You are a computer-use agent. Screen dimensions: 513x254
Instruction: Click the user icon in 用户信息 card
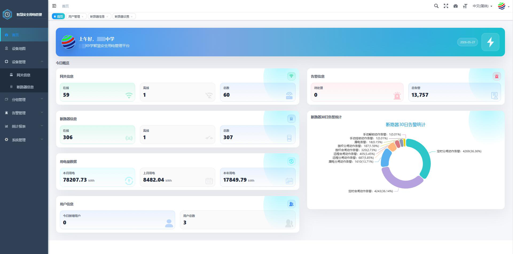click(x=291, y=204)
